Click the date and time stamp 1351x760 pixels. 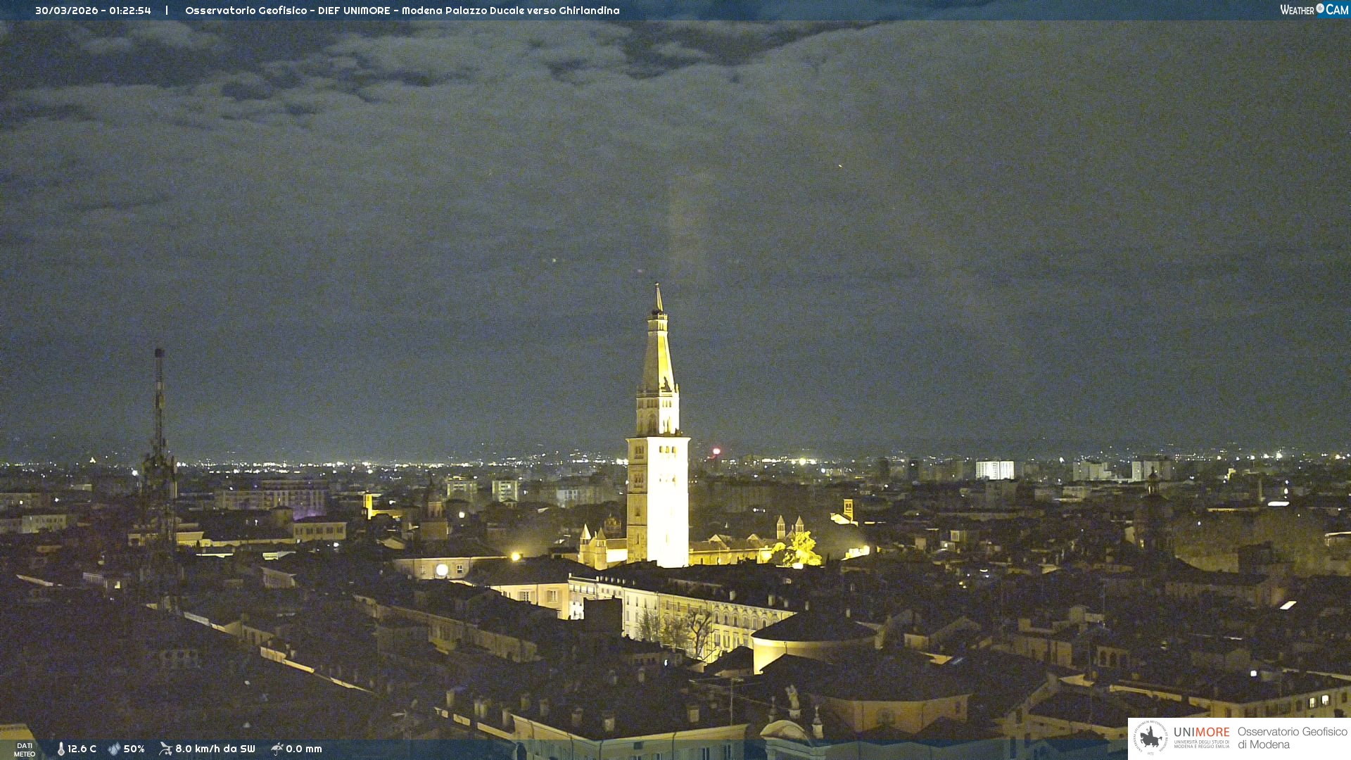(93, 11)
